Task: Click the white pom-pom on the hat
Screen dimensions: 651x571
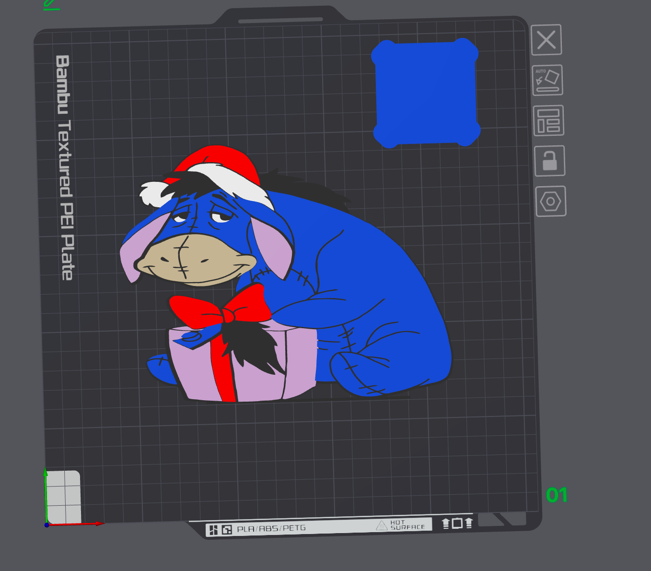Action: click(x=152, y=193)
